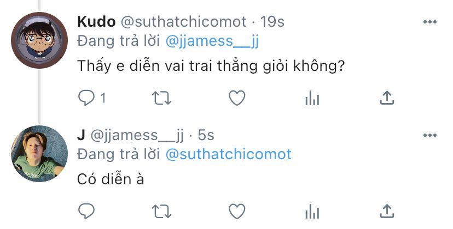Viewport: 453px width, 229px height.
Task: Open Kudo display name profile
Action: coord(96,22)
